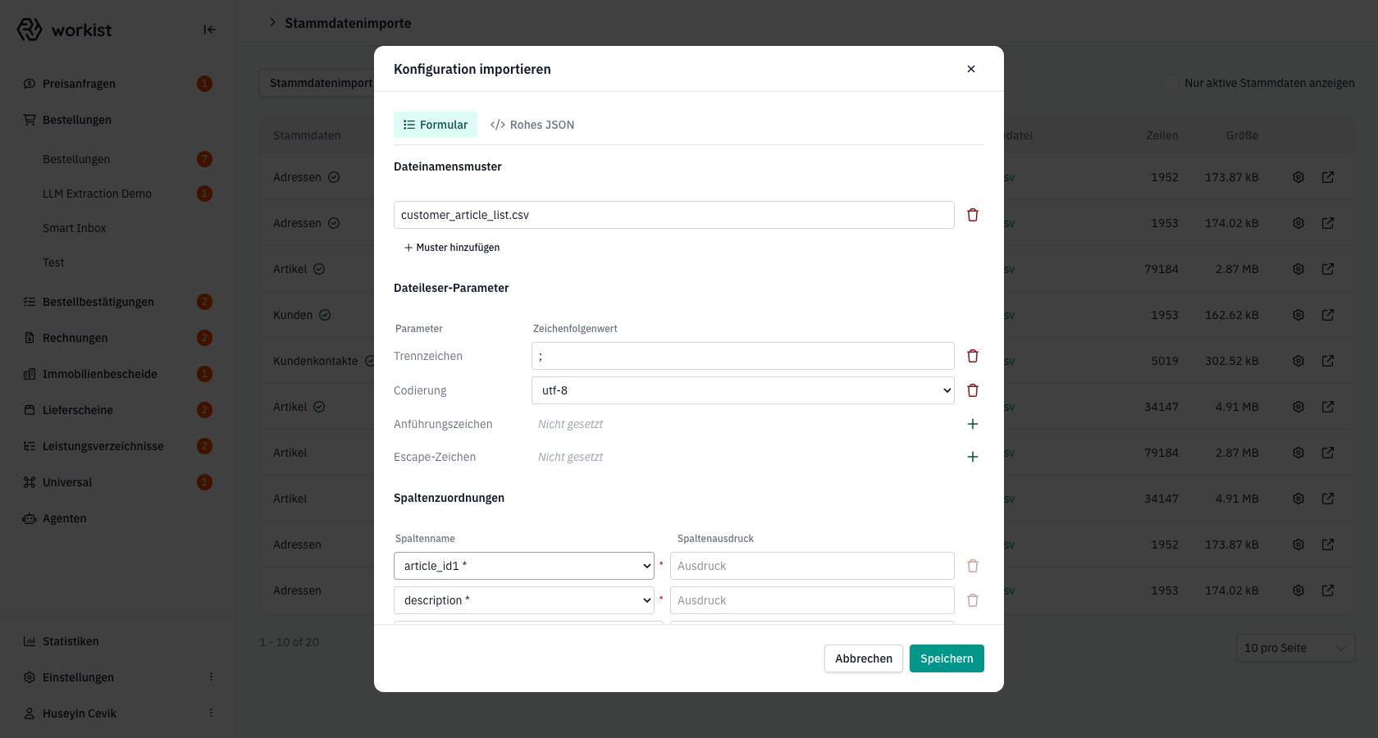
Task: Open the 10 pro Seite page size dropdown
Action: coord(1295,648)
